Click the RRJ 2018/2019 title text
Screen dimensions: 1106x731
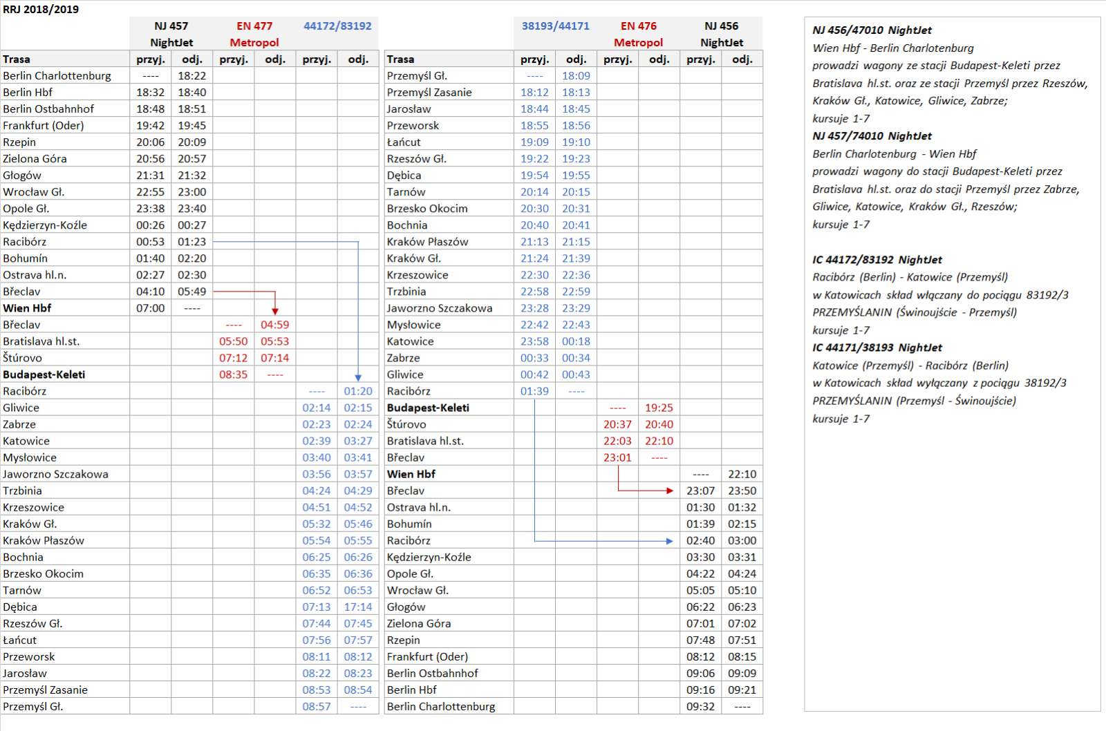pos(41,9)
